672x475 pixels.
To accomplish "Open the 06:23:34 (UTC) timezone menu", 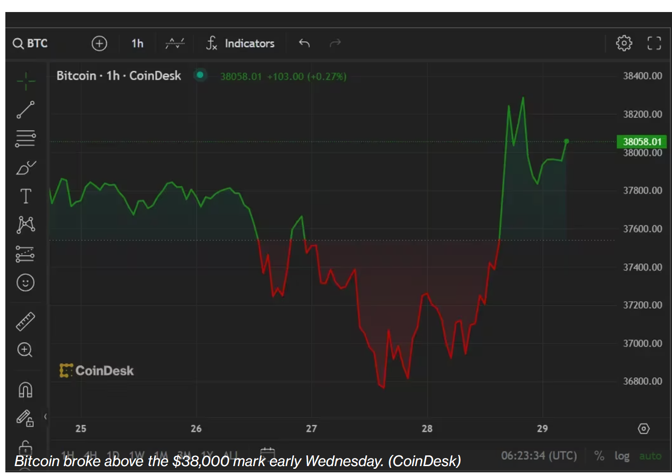I will click(539, 456).
